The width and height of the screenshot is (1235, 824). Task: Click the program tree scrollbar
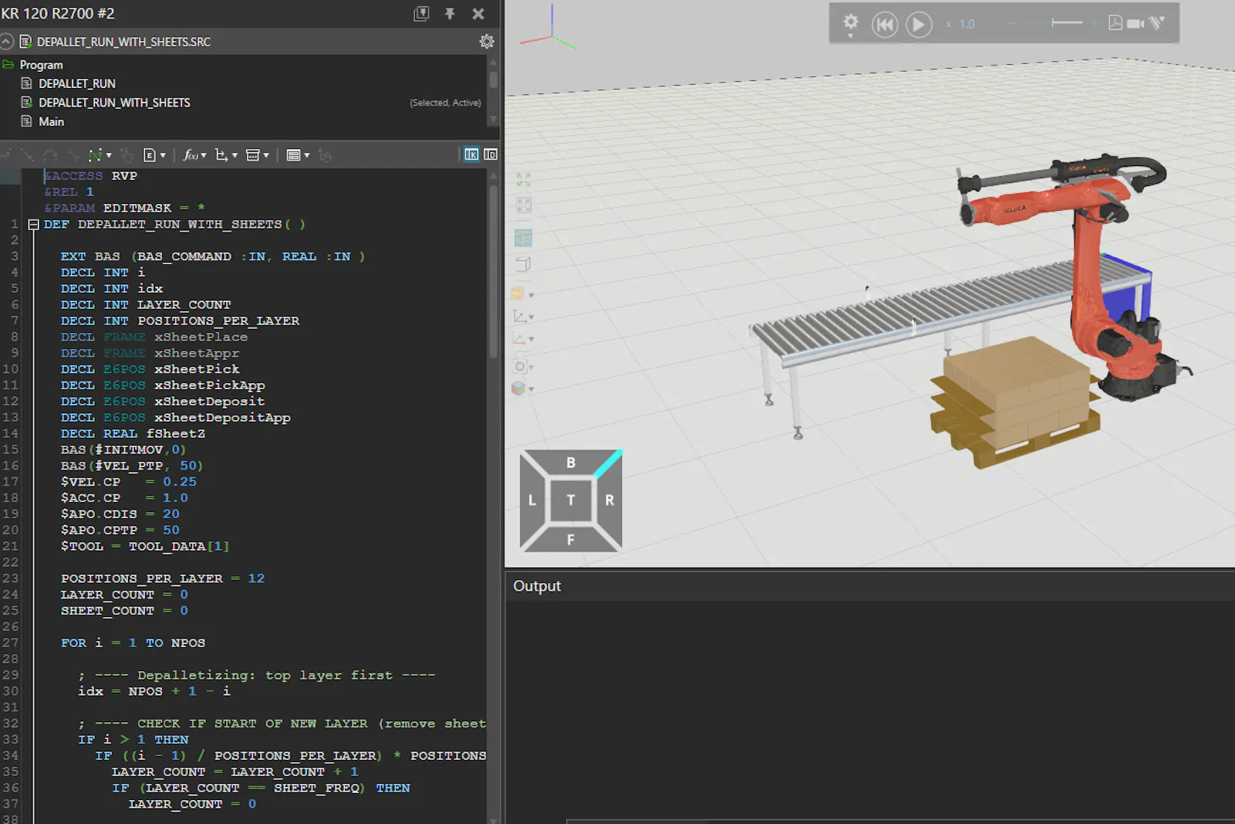tap(493, 80)
